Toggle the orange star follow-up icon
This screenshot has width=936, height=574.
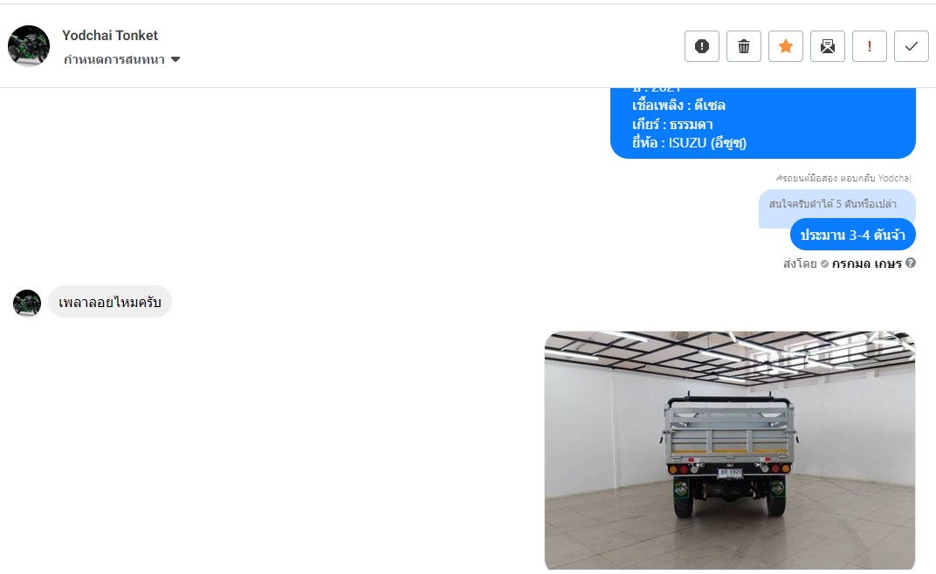pos(786,46)
